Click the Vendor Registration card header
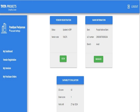The image size is (140, 112). coord(64,20)
